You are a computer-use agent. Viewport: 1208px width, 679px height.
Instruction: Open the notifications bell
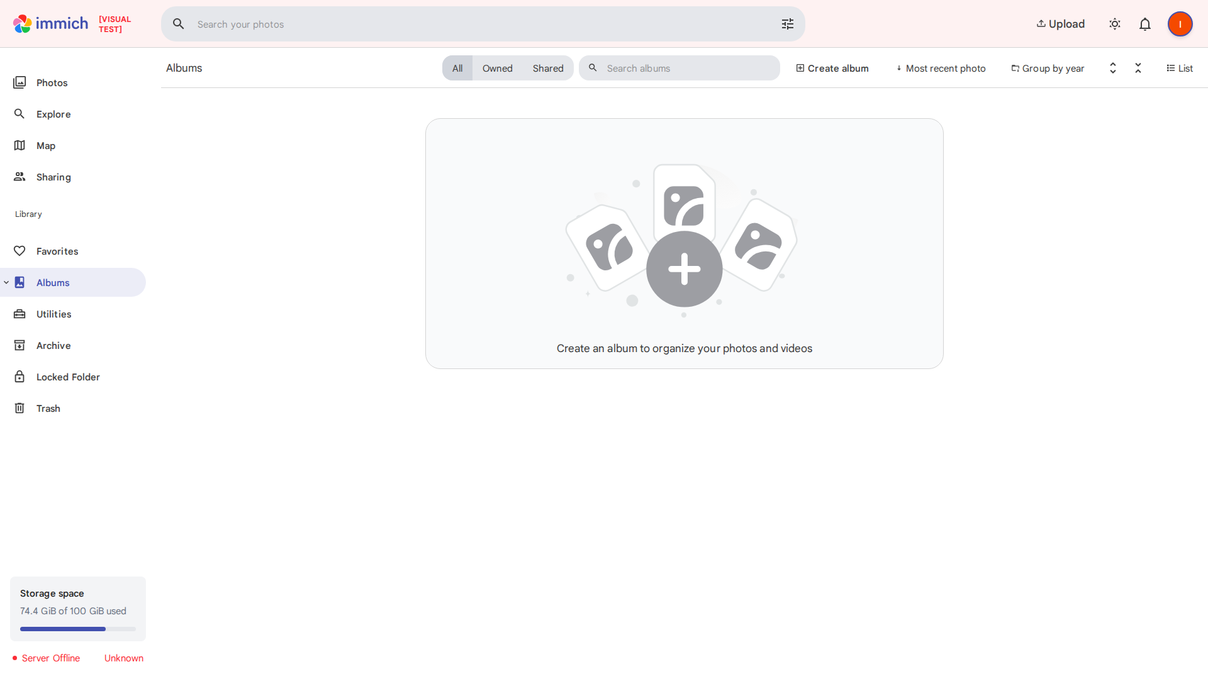[1145, 24]
